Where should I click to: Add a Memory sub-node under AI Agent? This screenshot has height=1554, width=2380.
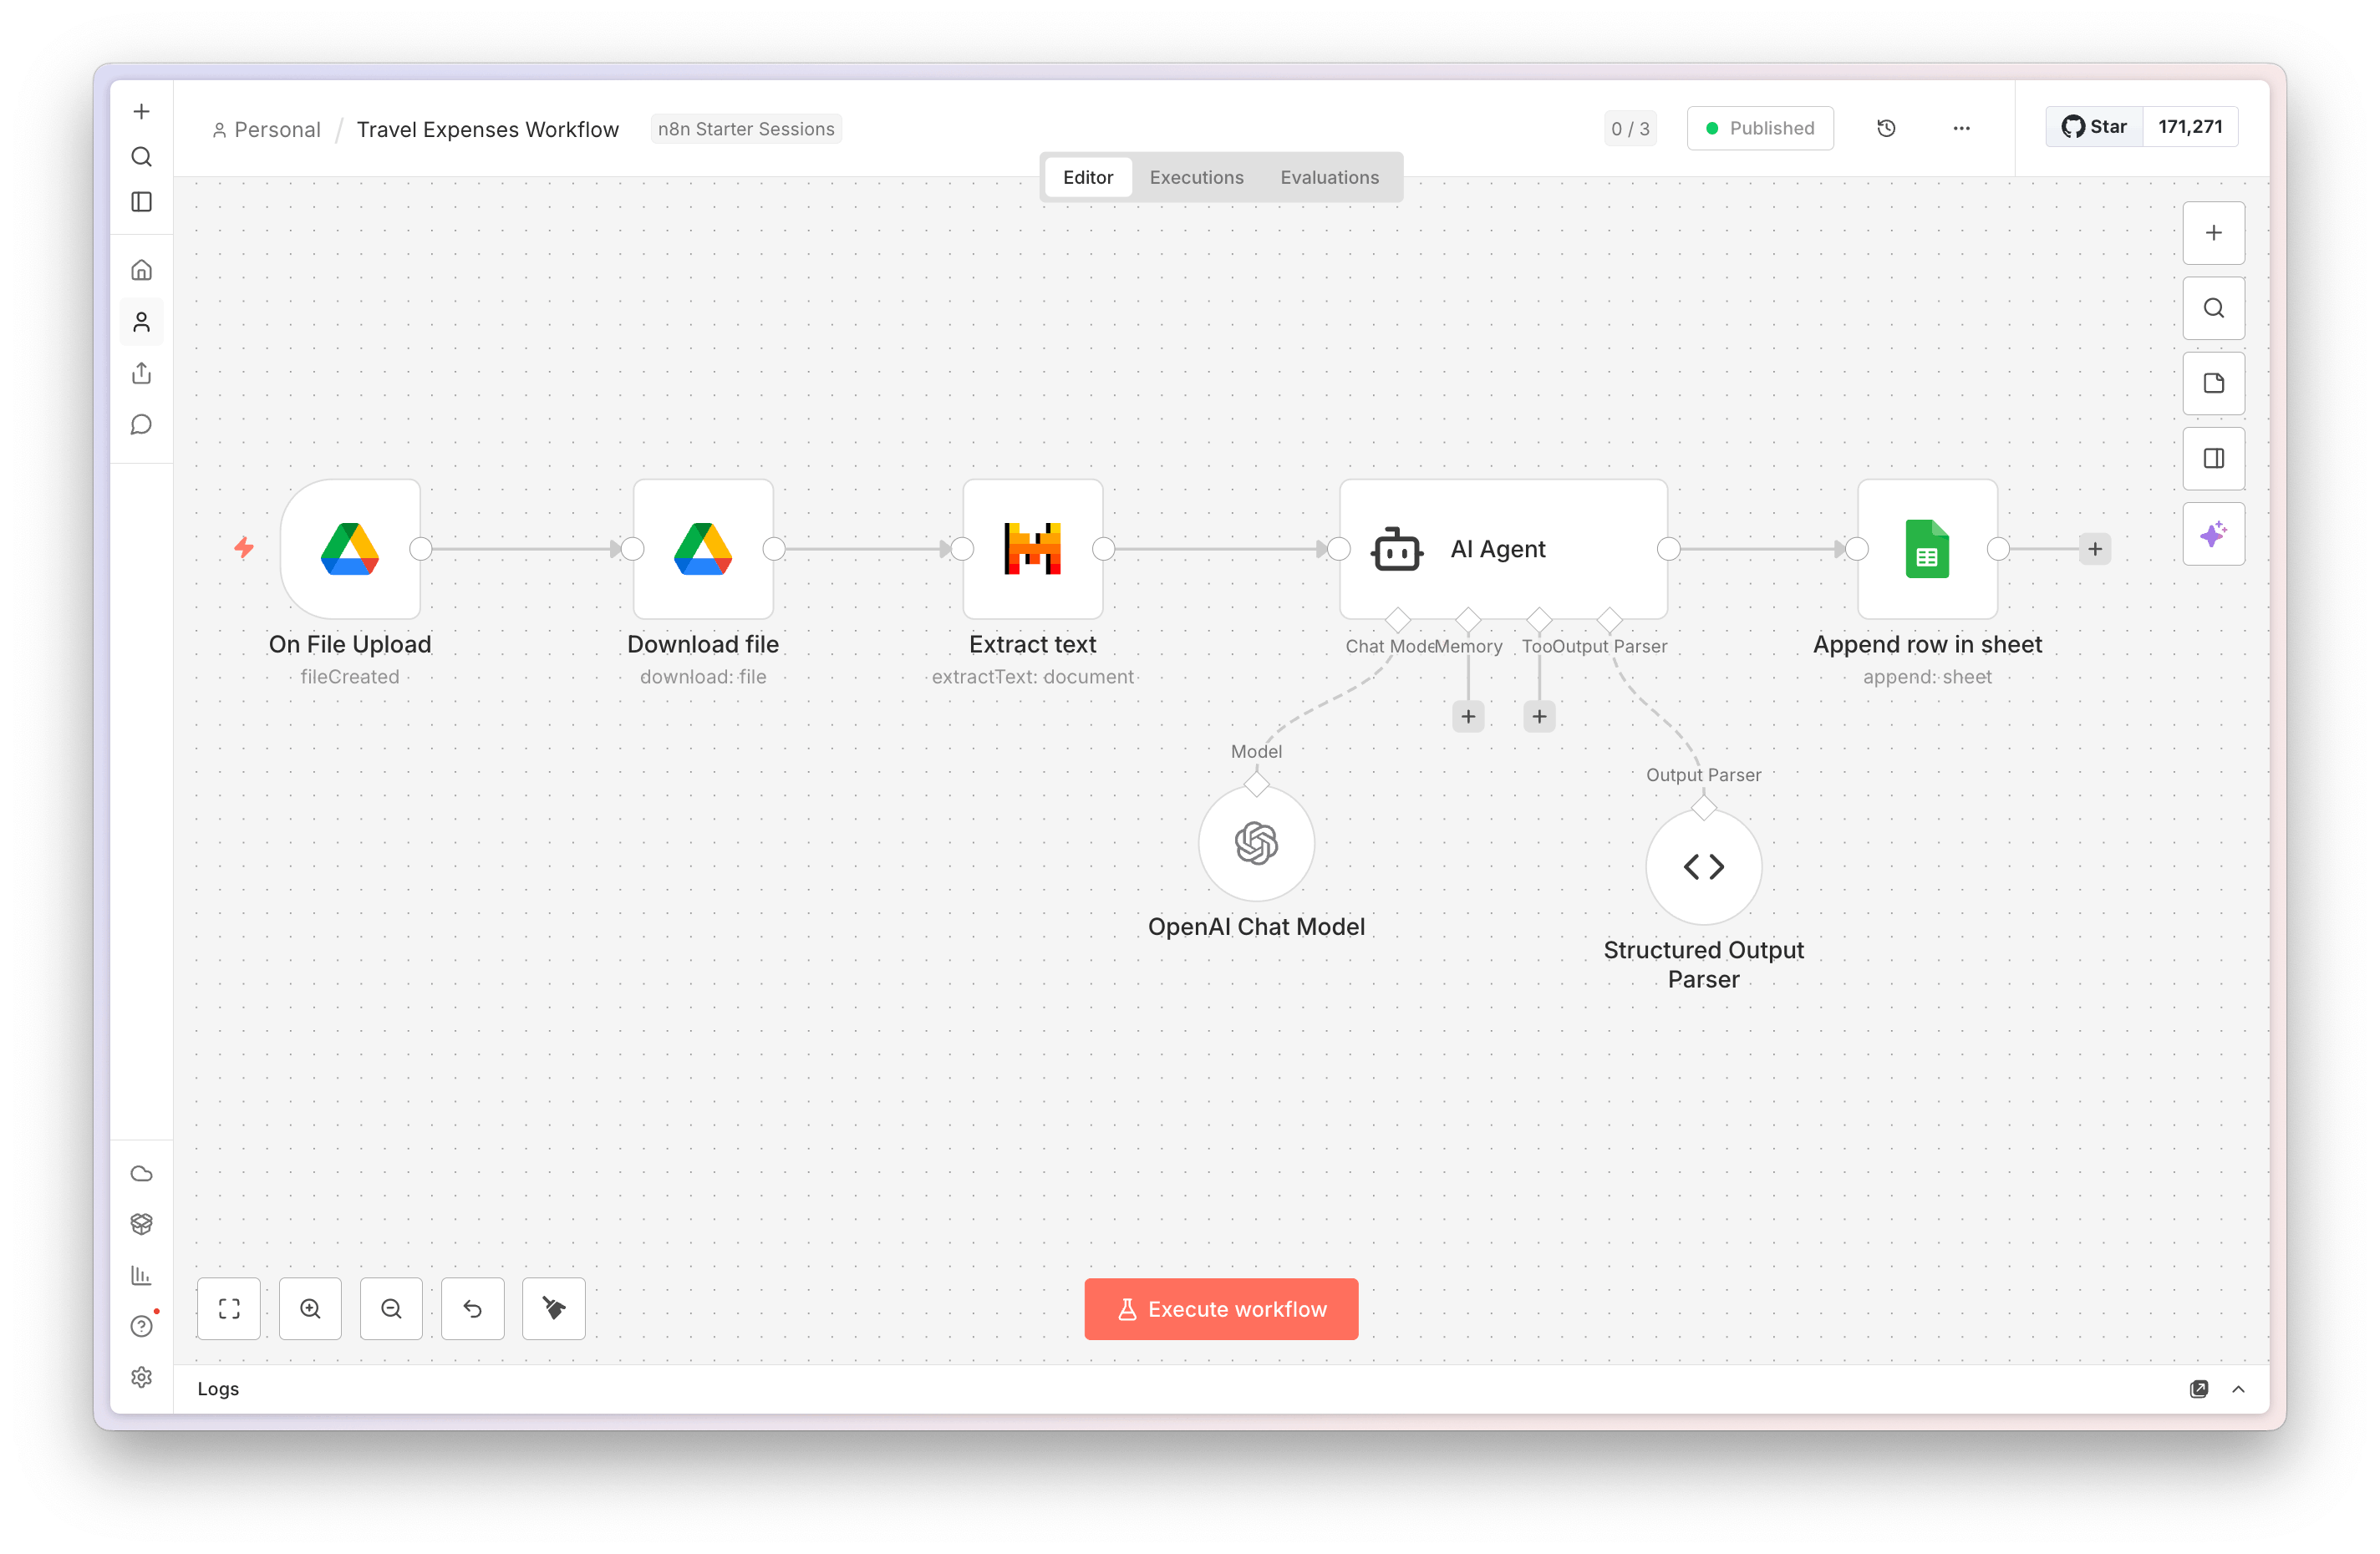coord(1468,715)
